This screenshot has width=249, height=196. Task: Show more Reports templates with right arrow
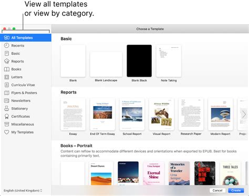(x=244, y=114)
